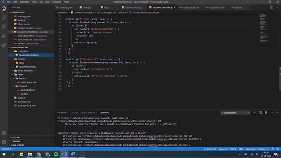Open the Extensions view
The height and width of the screenshot is (158, 281).
coord(4,45)
